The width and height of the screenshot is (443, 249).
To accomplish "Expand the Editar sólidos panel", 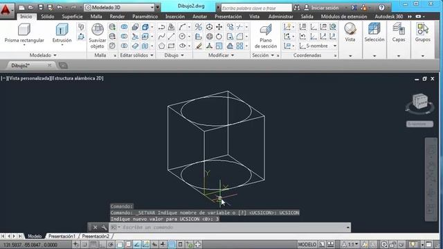I will coord(152,55).
